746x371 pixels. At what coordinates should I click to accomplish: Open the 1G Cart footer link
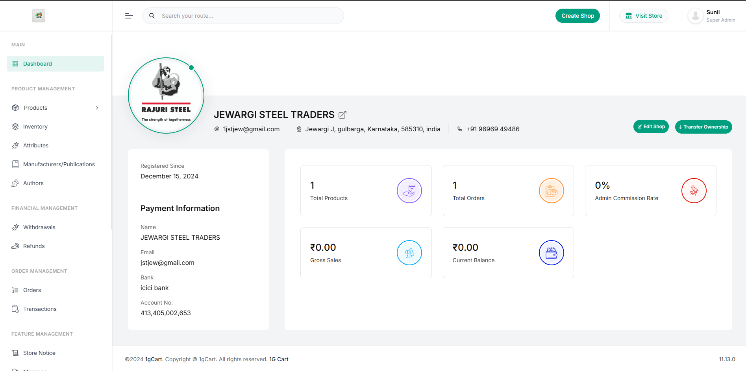point(279,359)
